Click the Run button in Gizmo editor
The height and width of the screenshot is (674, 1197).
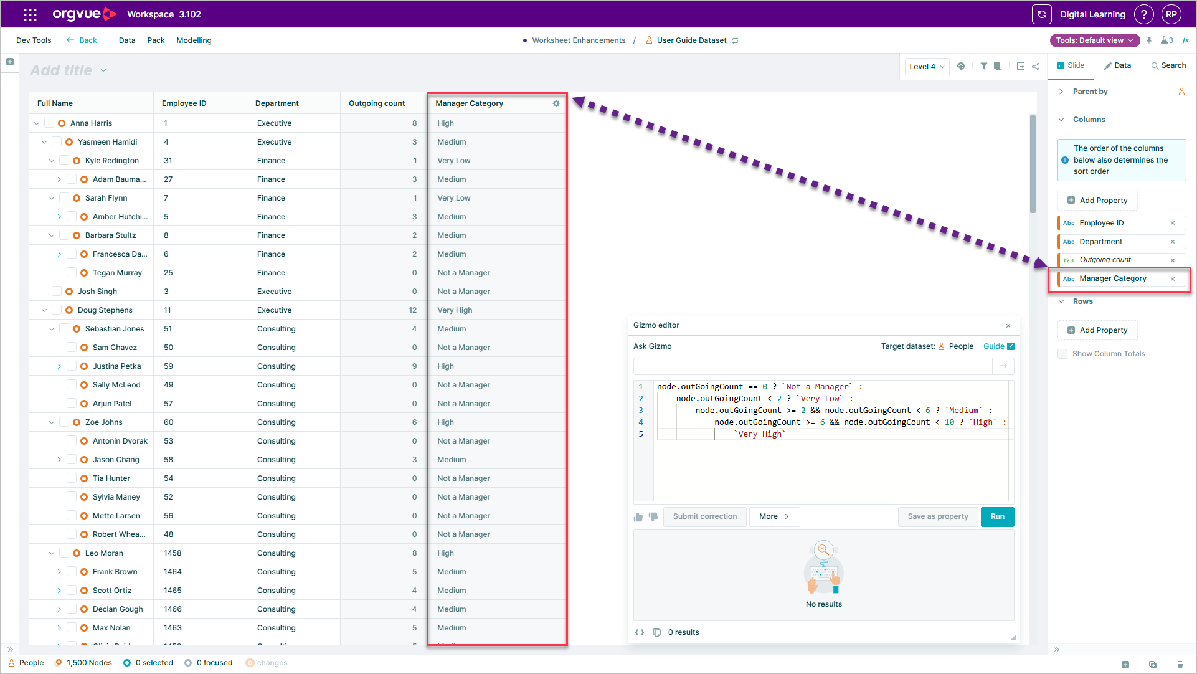click(x=997, y=516)
